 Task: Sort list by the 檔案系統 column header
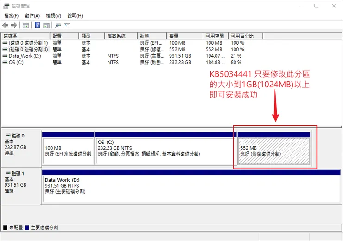click(x=121, y=36)
